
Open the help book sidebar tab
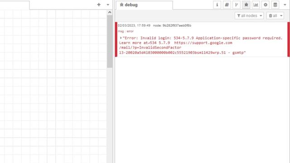tap(227, 5)
